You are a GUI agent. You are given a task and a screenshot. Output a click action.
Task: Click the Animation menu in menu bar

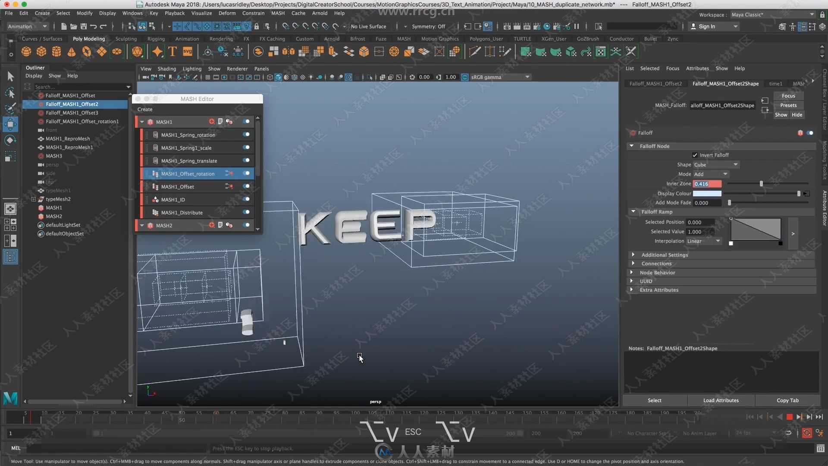tap(187, 38)
